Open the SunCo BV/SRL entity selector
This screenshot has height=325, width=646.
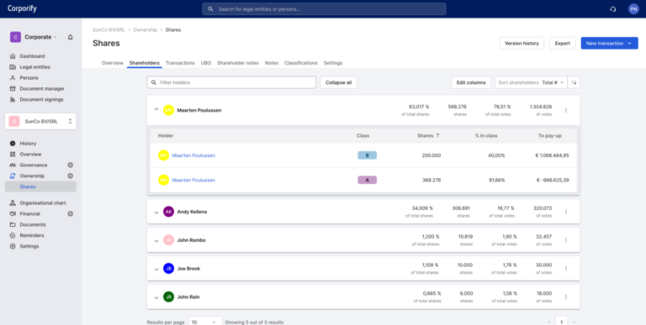tap(40, 122)
